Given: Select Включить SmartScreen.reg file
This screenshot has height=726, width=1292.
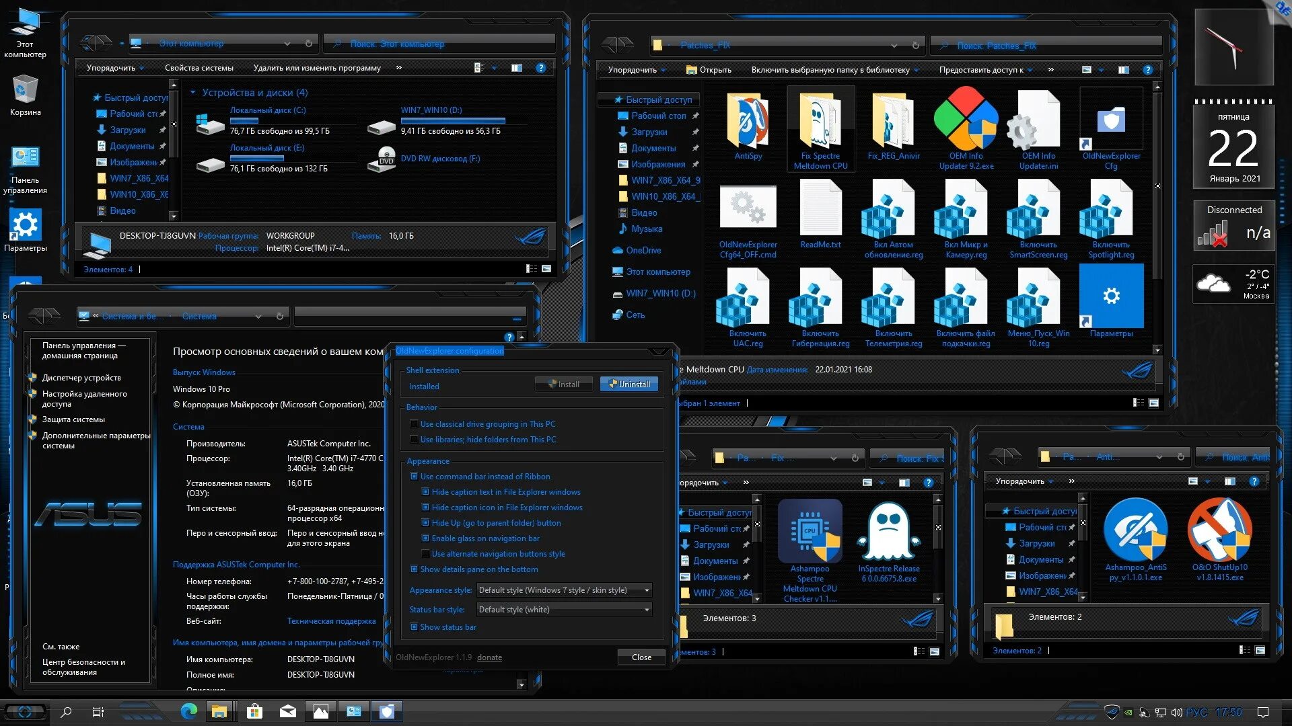Looking at the screenshot, I should point(1038,218).
